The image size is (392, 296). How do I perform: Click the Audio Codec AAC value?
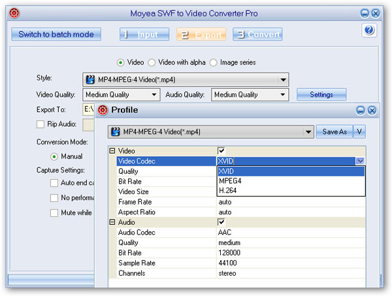coord(225,233)
